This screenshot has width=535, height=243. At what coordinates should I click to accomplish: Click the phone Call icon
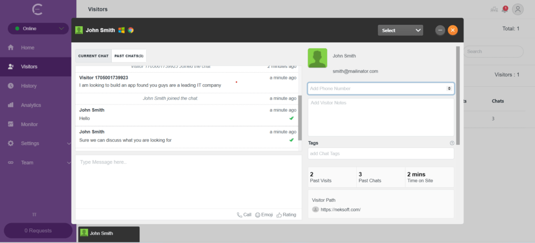[x=239, y=215]
